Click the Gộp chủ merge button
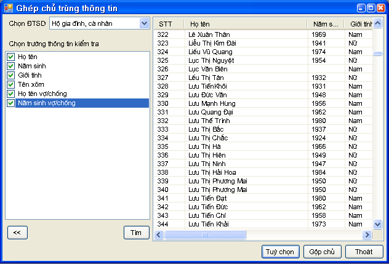 [x=322, y=252]
